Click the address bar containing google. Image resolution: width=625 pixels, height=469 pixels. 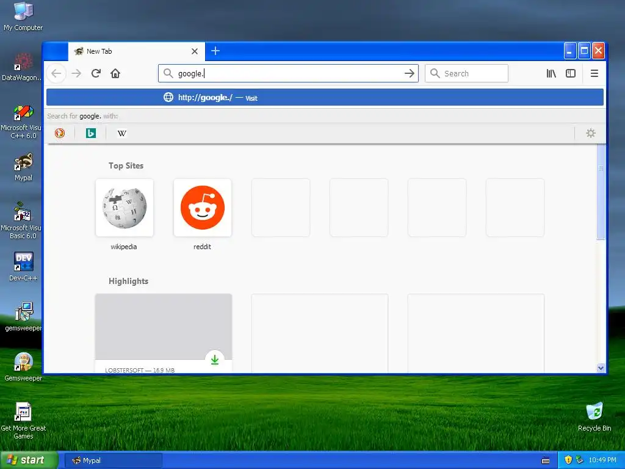(288, 73)
